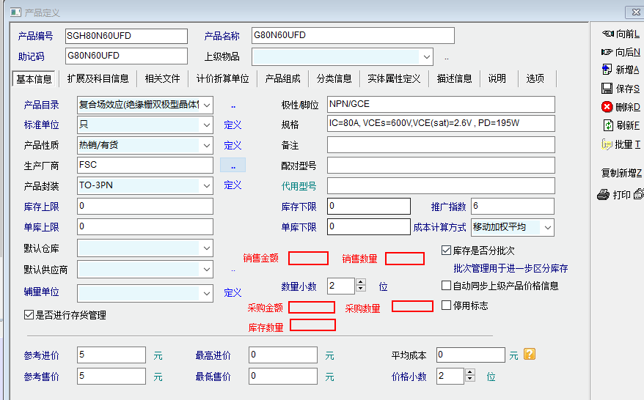
Task: Uncheck 是否进行存货管理 checkbox
Action: point(29,315)
